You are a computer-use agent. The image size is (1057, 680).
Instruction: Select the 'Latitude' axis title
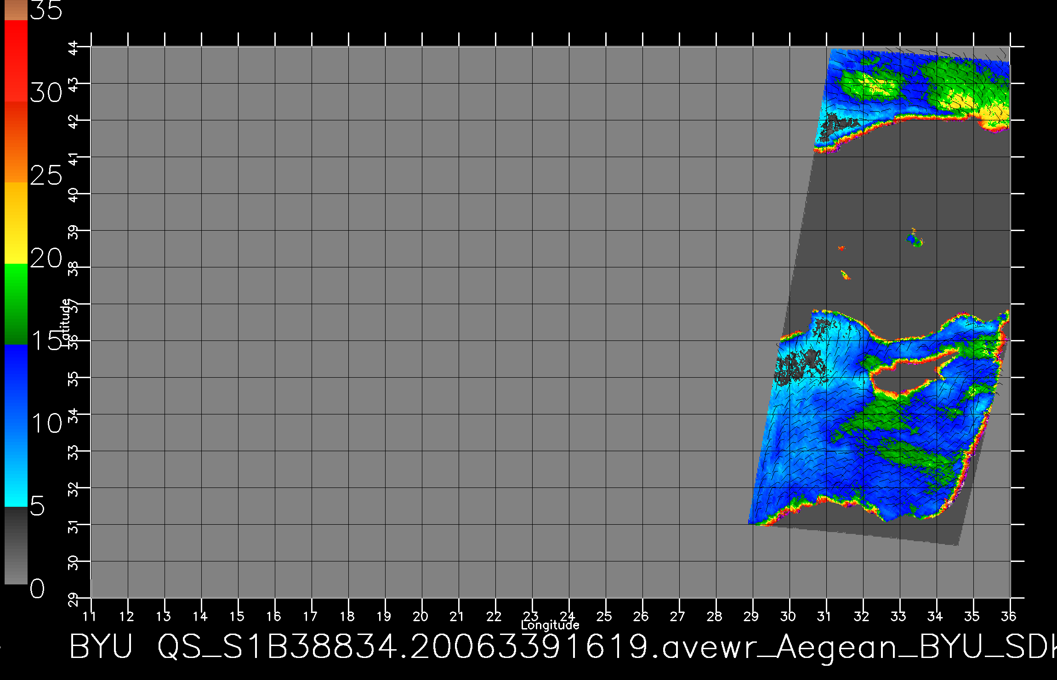pyautogui.click(x=66, y=322)
